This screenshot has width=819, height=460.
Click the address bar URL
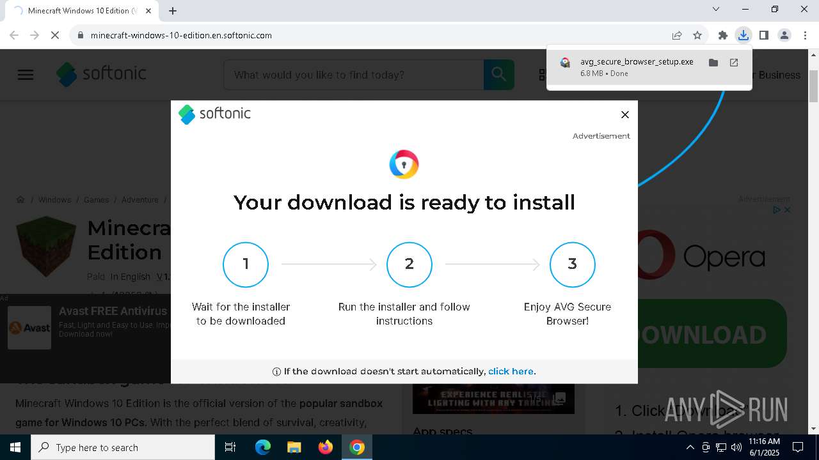[181, 35]
